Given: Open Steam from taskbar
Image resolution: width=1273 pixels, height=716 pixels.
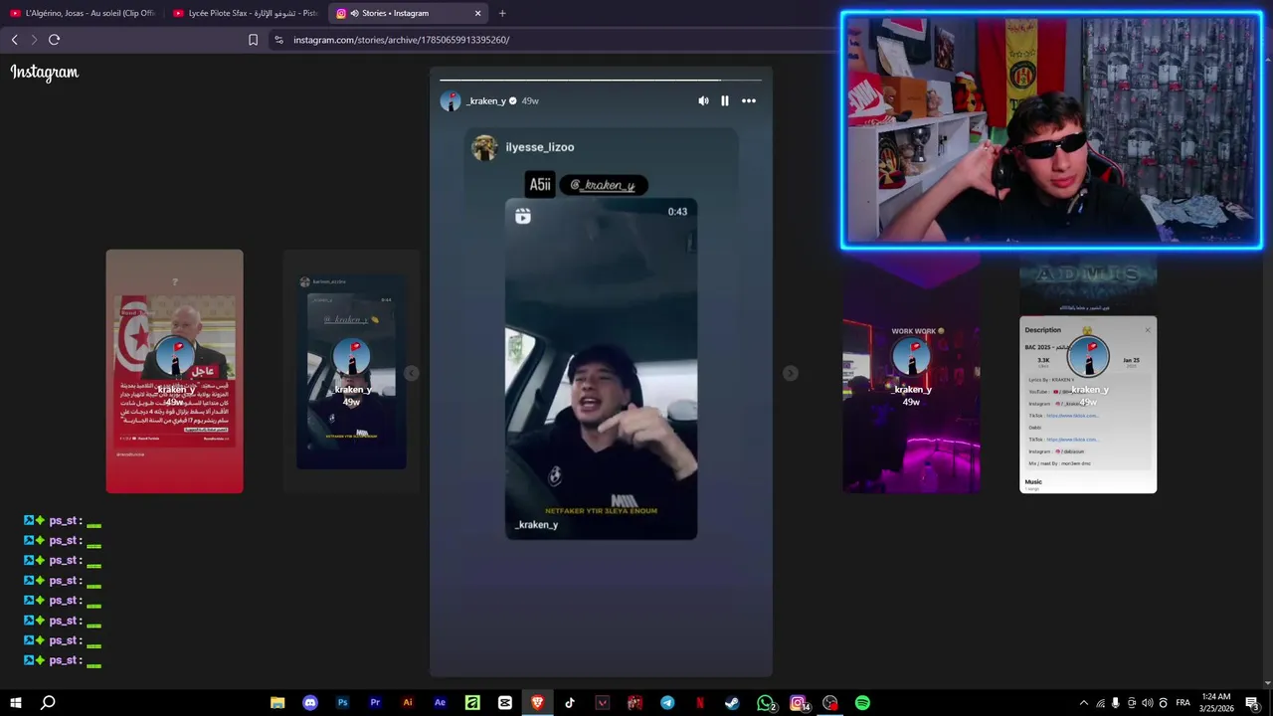Looking at the screenshot, I should (x=732, y=703).
